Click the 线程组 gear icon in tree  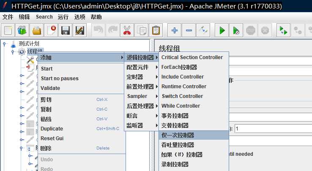click(x=22, y=52)
